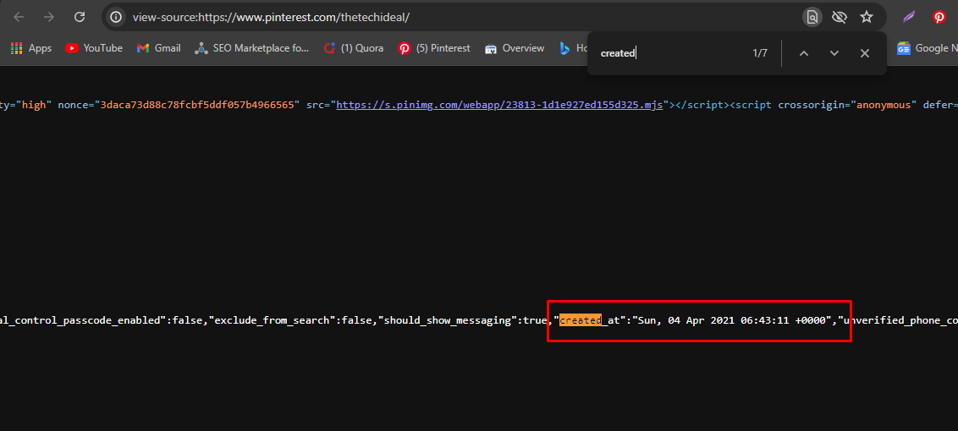The width and height of the screenshot is (958, 431).
Task: Open the YouTube bookmark
Action: [94, 48]
